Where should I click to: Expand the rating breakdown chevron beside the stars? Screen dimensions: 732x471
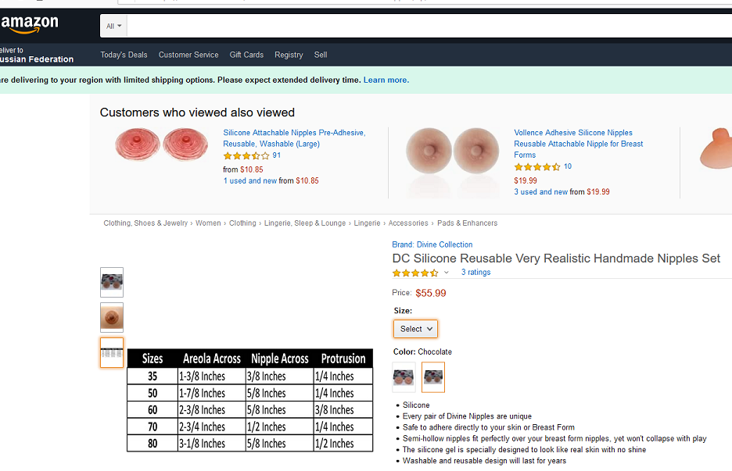coord(447,273)
